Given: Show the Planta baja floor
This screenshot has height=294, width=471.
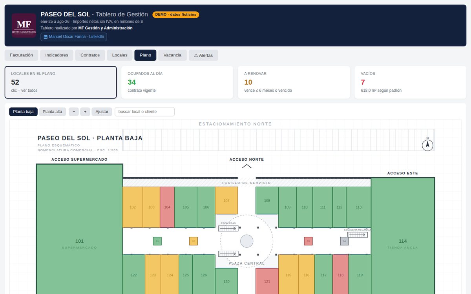Looking at the screenshot, I should coord(24,112).
